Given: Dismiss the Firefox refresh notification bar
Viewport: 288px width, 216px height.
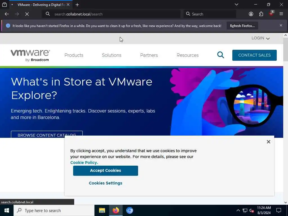Looking at the screenshot, I should tap(281, 25).
